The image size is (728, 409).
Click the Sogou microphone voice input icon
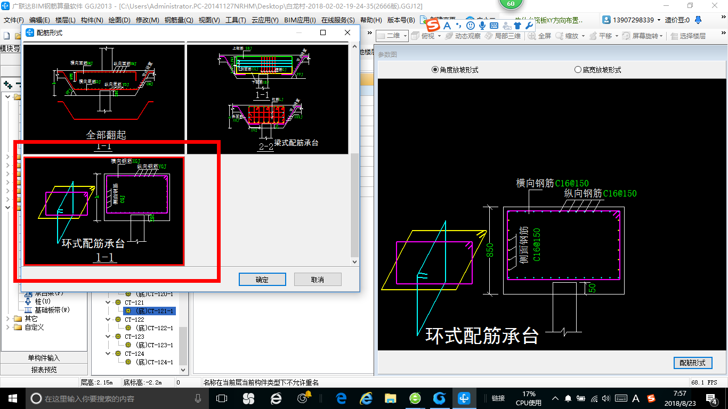[x=482, y=25]
